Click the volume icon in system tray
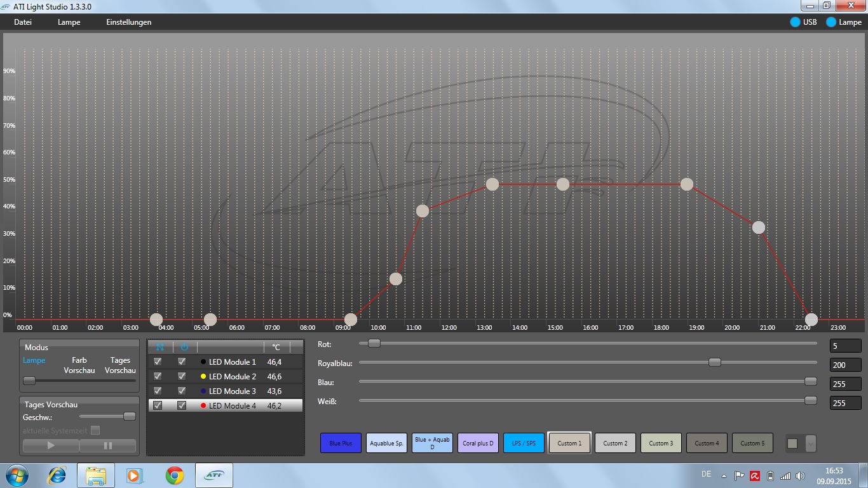Screen dimensions: 868x488 (x=800, y=475)
